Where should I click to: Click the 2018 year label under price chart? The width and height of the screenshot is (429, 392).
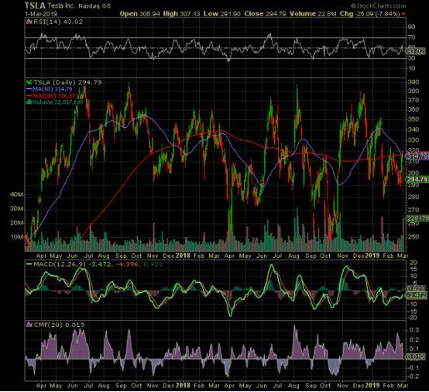tap(183, 256)
